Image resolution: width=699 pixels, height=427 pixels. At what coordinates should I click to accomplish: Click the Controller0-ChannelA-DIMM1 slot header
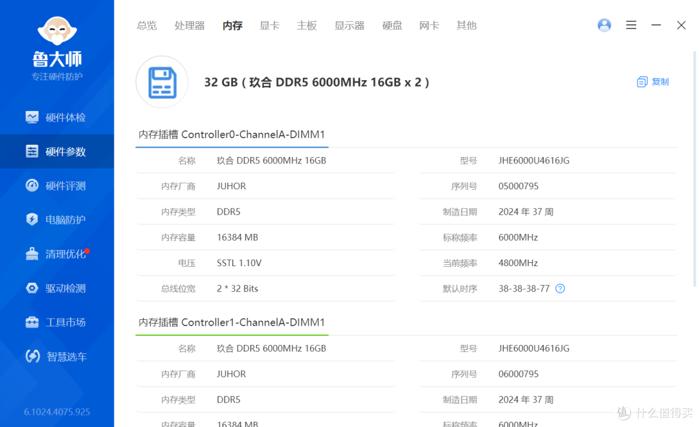232,134
